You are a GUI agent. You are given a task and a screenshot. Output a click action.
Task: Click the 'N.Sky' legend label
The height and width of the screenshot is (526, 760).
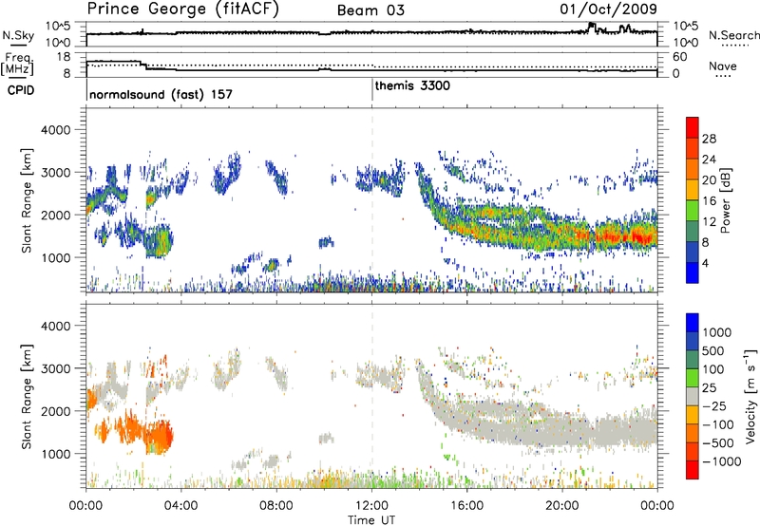[x=18, y=35]
